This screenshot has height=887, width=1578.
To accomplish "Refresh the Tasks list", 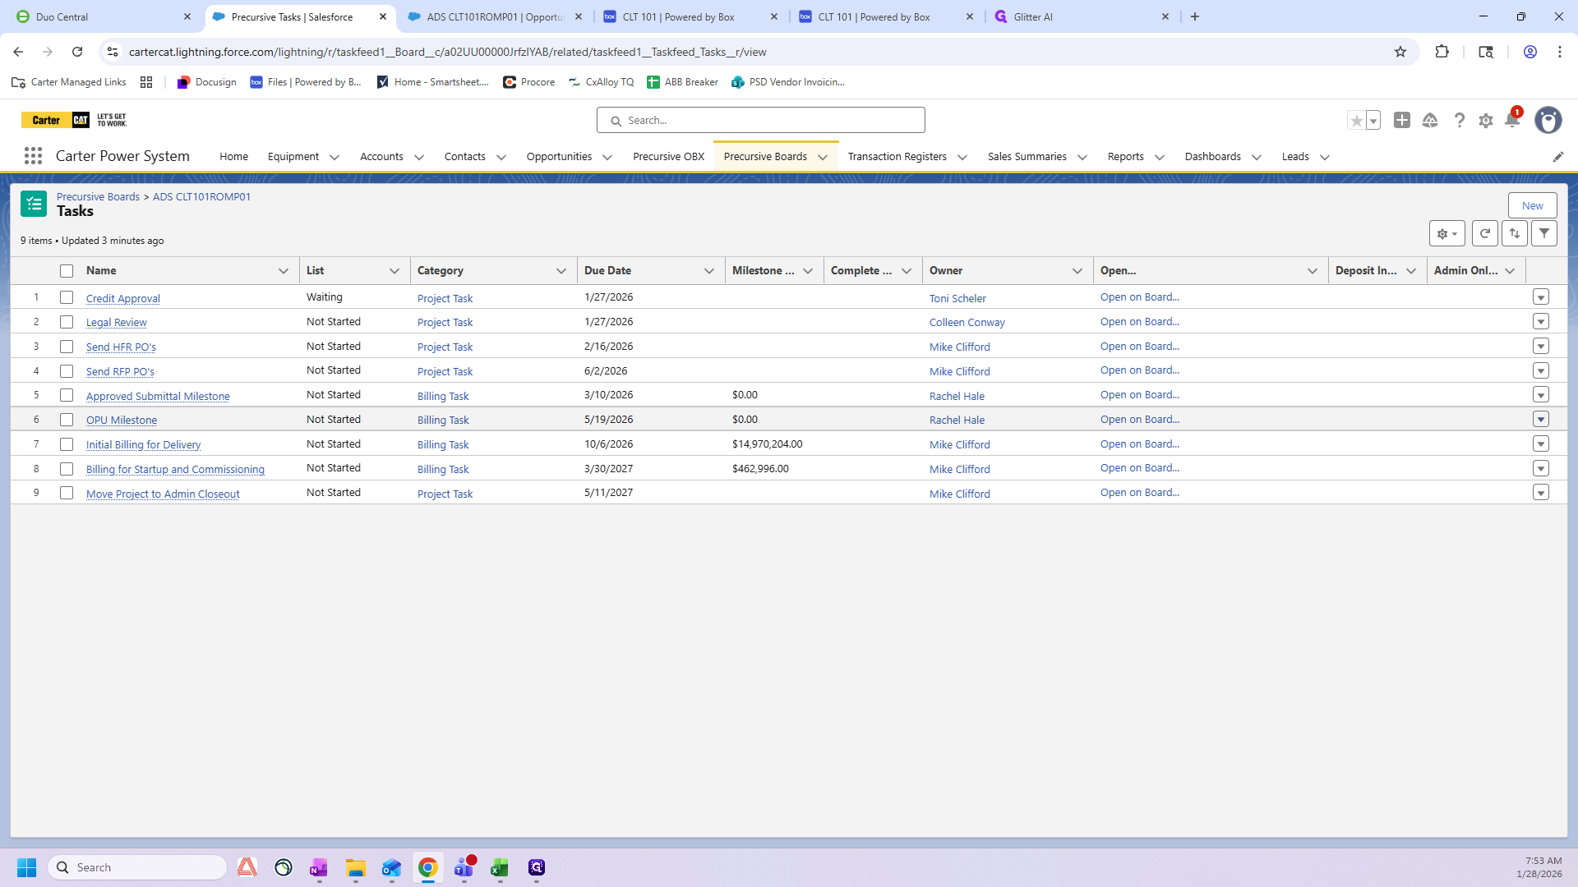I will tap(1484, 234).
